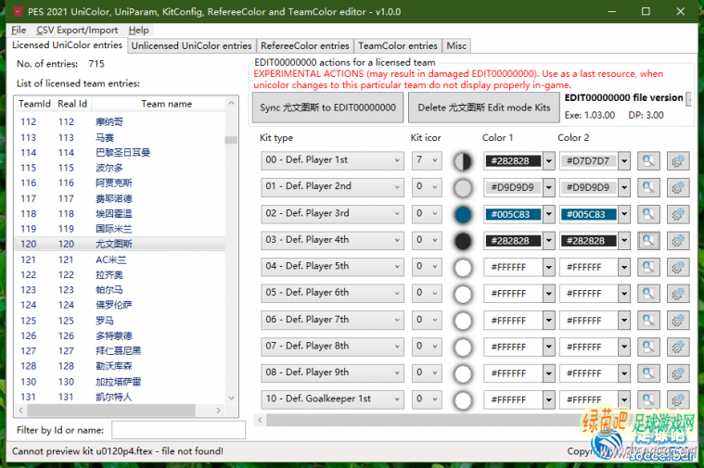Expand Color 1 dropdown arrow for #282828 in row 00

coord(549,161)
